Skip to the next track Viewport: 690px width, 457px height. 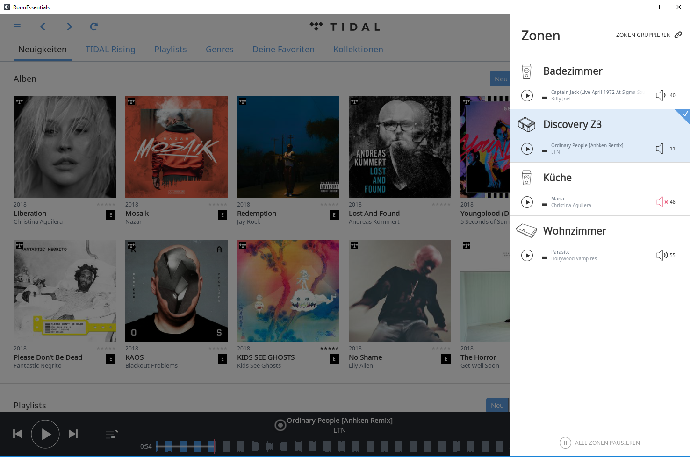coord(73,434)
